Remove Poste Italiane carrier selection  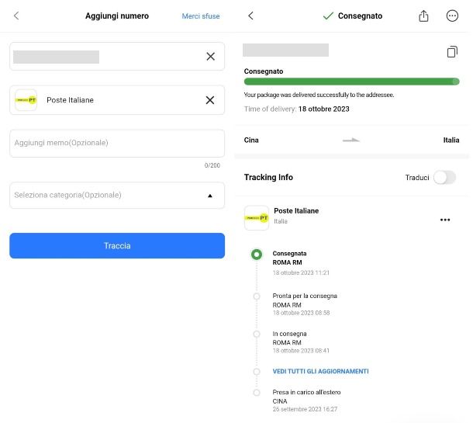210,100
